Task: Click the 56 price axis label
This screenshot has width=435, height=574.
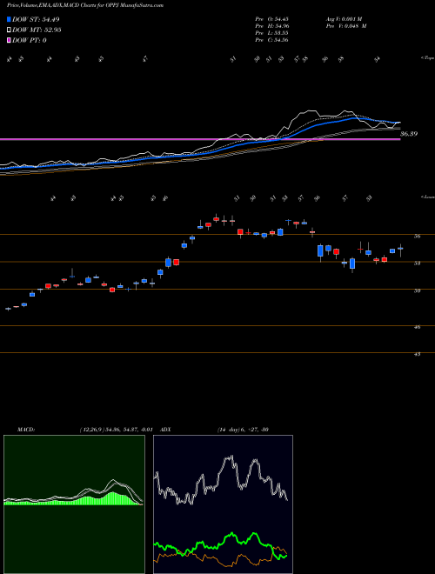Action: tap(417, 237)
